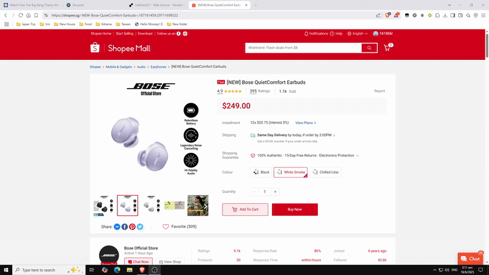Image resolution: width=489 pixels, height=275 pixels.
Task: Click Shopee search input field
Action: pyautogui.click(x=303, y=48)
